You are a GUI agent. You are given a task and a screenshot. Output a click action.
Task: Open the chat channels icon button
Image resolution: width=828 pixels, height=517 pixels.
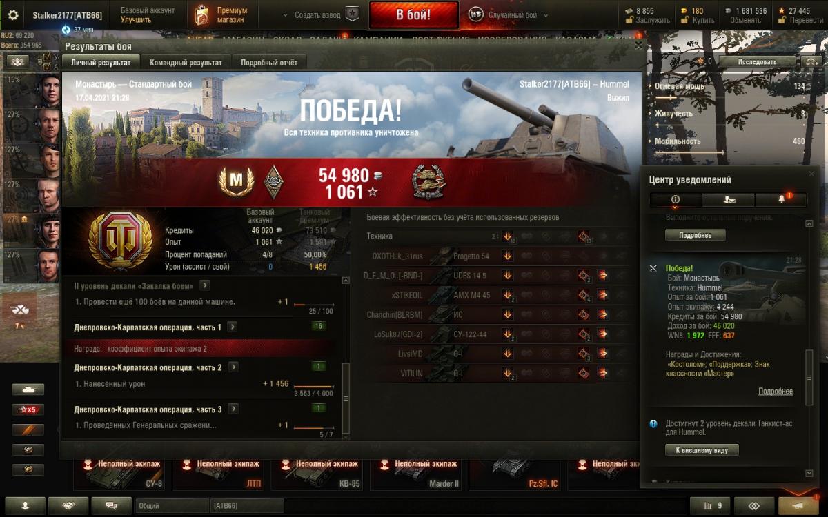[x=111, y=505]
